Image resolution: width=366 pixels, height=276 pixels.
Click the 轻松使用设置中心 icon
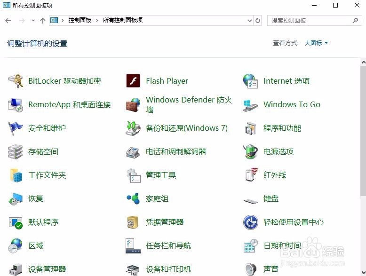(x=250, y=222)
